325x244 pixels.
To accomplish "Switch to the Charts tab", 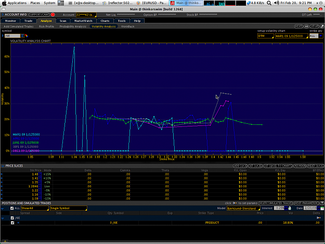I will (105, 21).
